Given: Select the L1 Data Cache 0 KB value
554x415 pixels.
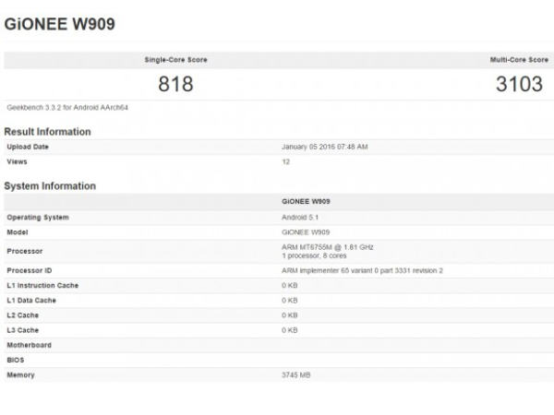Looking at the screenshot, I should [290, 301].
